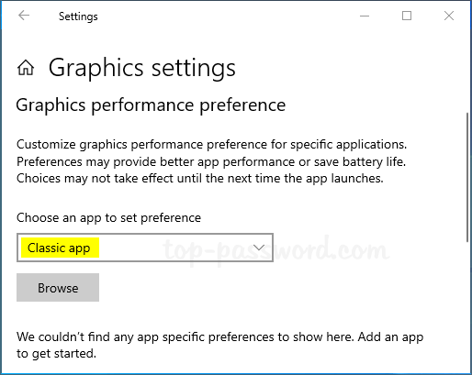
Task: Open the Classic app combo box
Action: (x=145, y=248)
